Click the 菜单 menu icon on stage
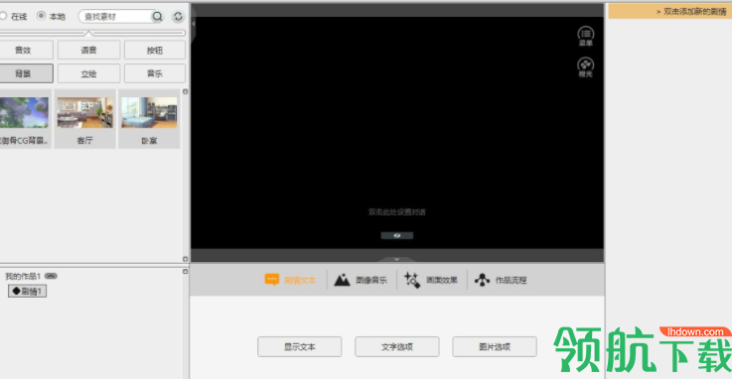 pos(585,36)
